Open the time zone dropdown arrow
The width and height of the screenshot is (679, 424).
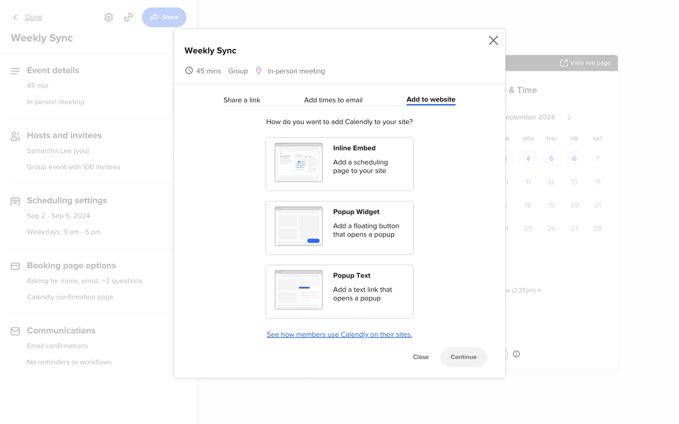coord(539,290)
